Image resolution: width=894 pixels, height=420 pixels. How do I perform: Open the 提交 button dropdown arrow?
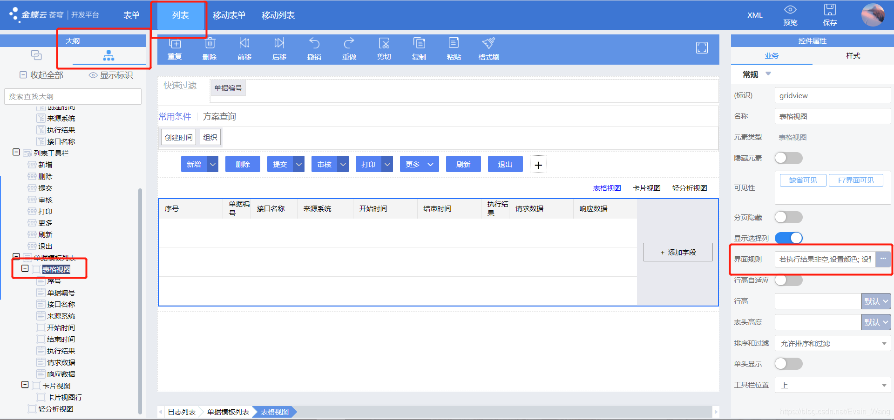(299, 164)
